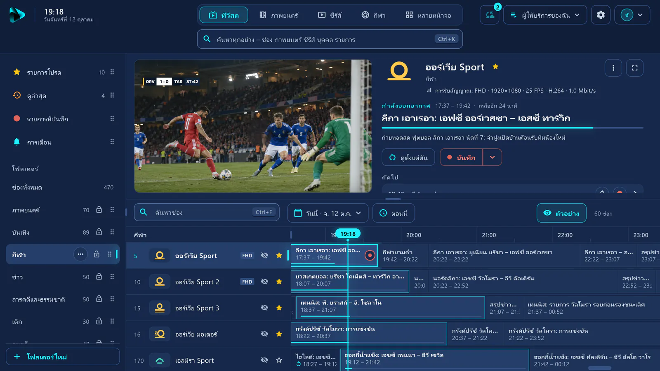Image resolution: width=660 pixels, height=371 pixels.
Task: Toggle hidden-eye for ออร์เวีย Sport 2 row
Action: tap(264, 282)
